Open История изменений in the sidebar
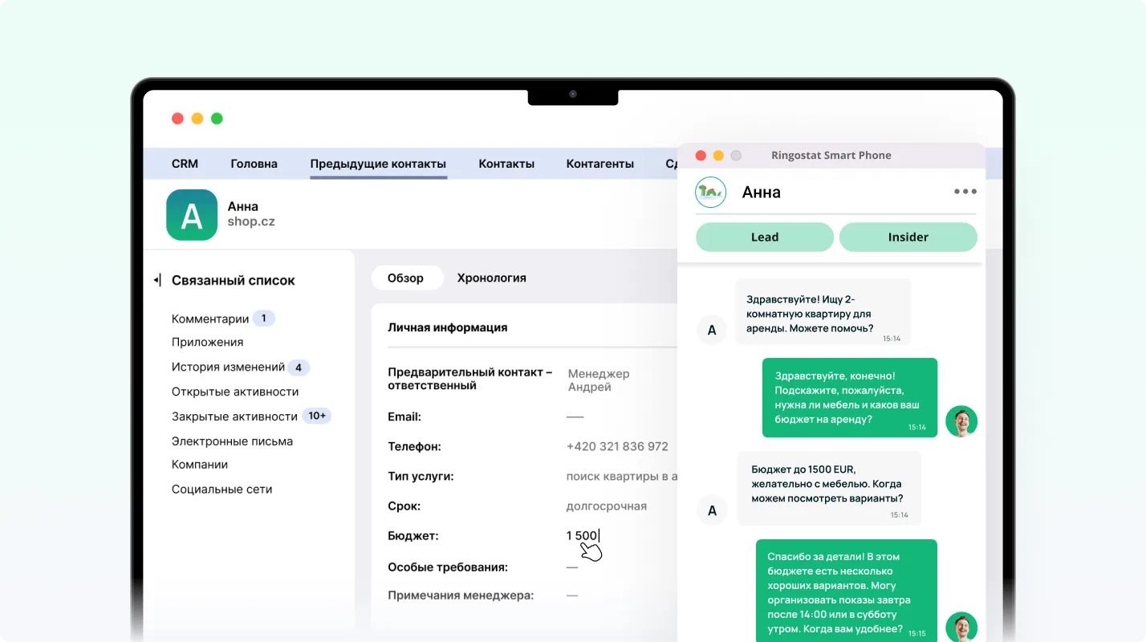The image size is (1146, 642). [228, 367]
